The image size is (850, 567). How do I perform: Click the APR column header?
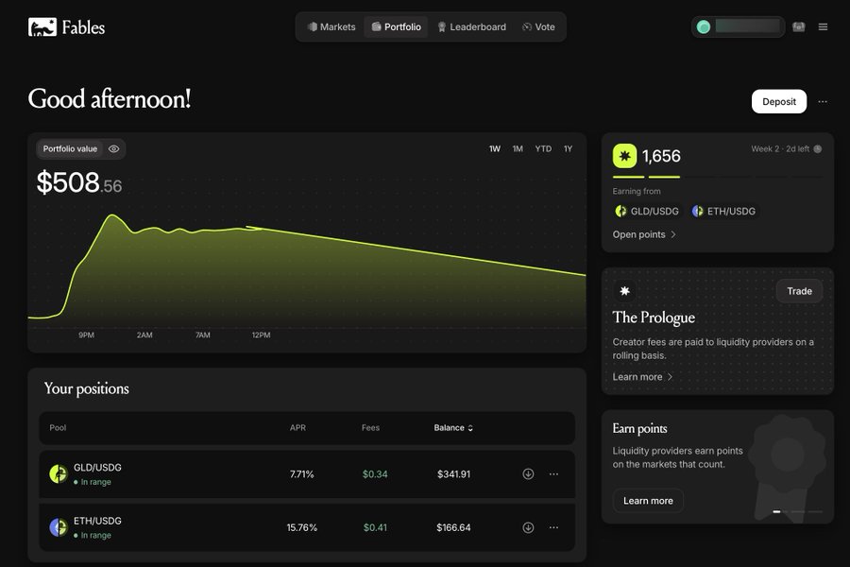297,427
